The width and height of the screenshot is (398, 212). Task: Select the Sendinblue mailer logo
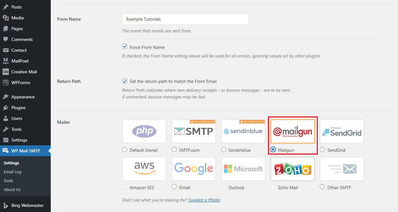243,131
